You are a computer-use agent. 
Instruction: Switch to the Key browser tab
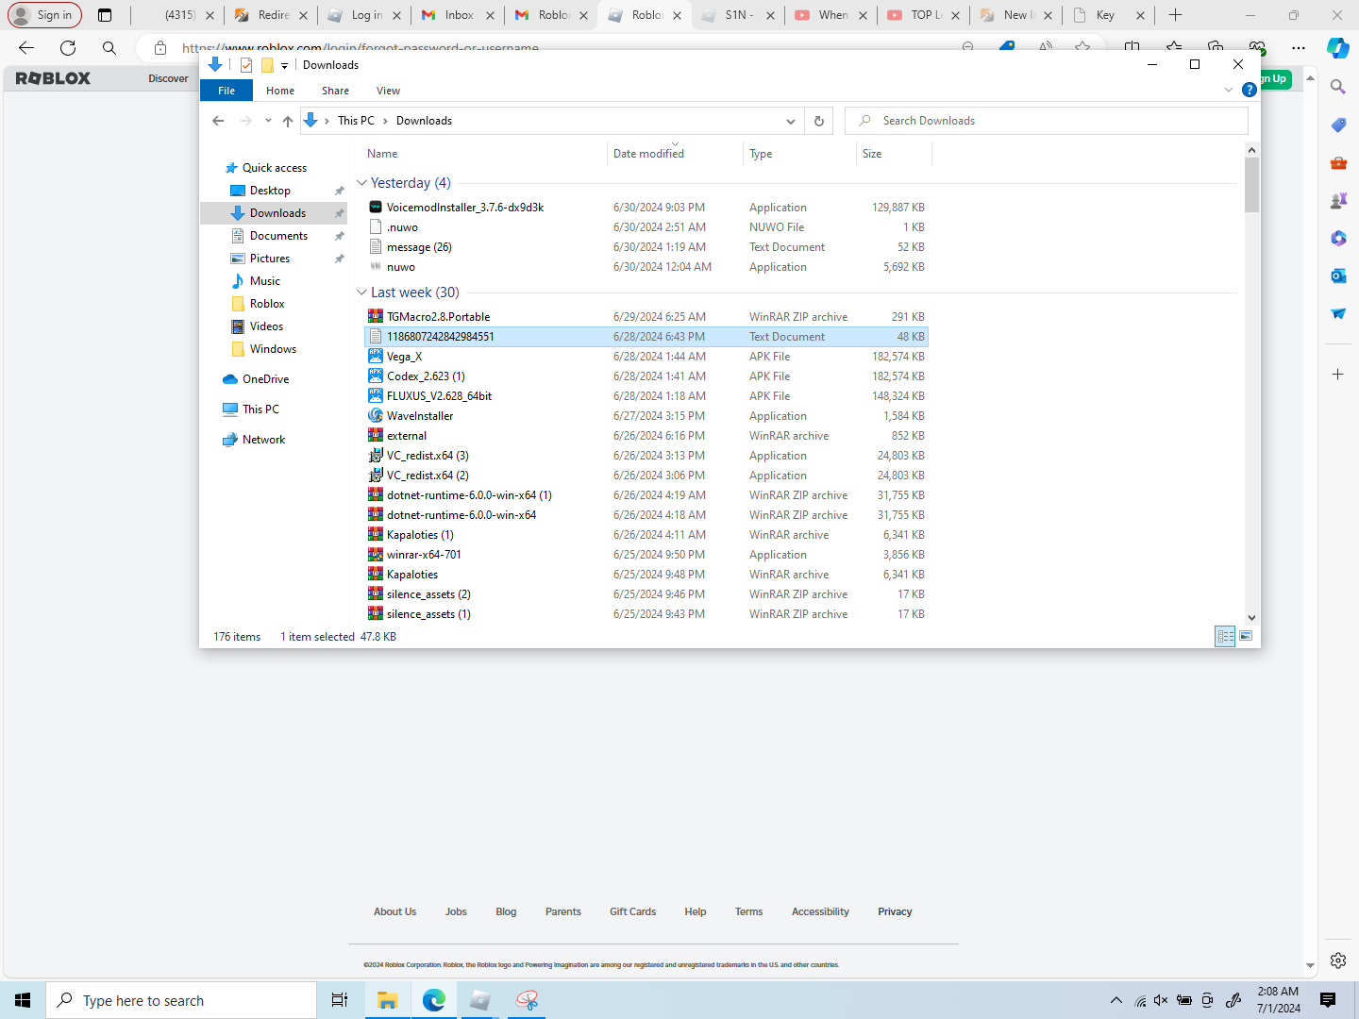[1109, 15]
